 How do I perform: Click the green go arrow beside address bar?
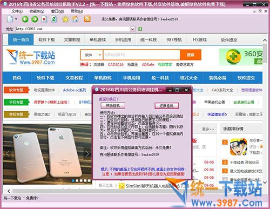tap(140, 29)
